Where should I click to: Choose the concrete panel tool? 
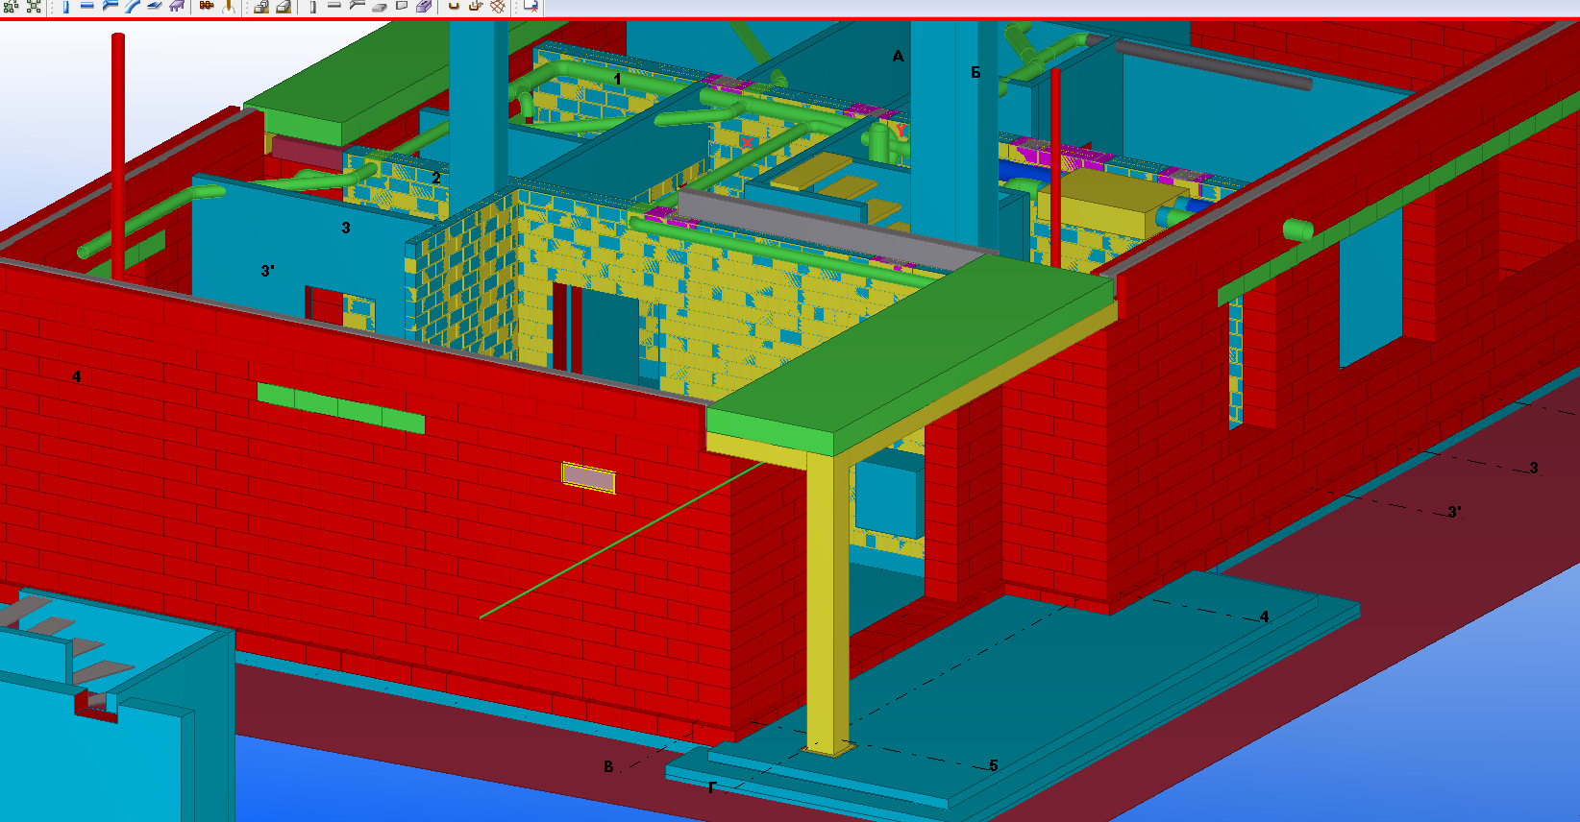click(401, 6)
